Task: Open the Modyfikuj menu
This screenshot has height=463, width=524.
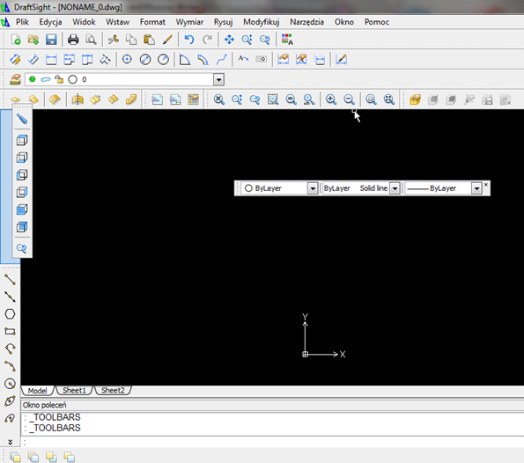Action: click(x=261, y=22)
